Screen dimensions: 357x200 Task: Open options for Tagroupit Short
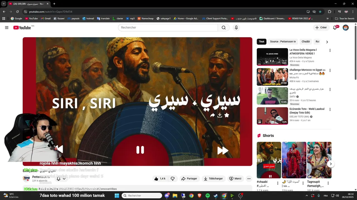point(328,183)
